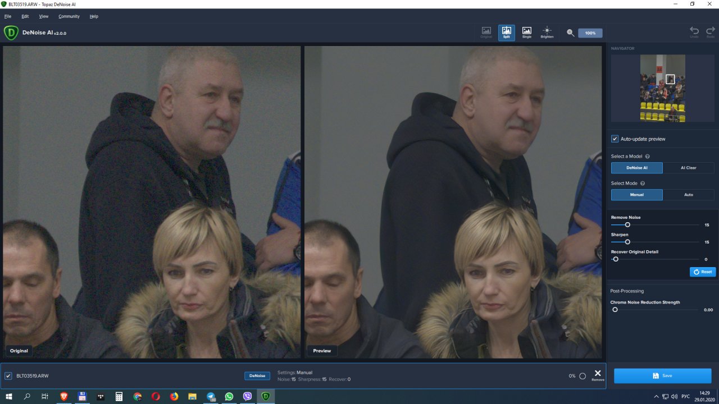Click the Navigator thumbnail image

coord(663,88)
